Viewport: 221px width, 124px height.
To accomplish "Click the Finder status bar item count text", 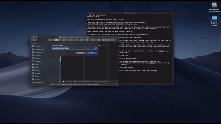I will click(x=74, y=84).
